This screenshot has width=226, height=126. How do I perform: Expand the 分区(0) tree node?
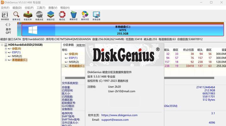point(6,49)
